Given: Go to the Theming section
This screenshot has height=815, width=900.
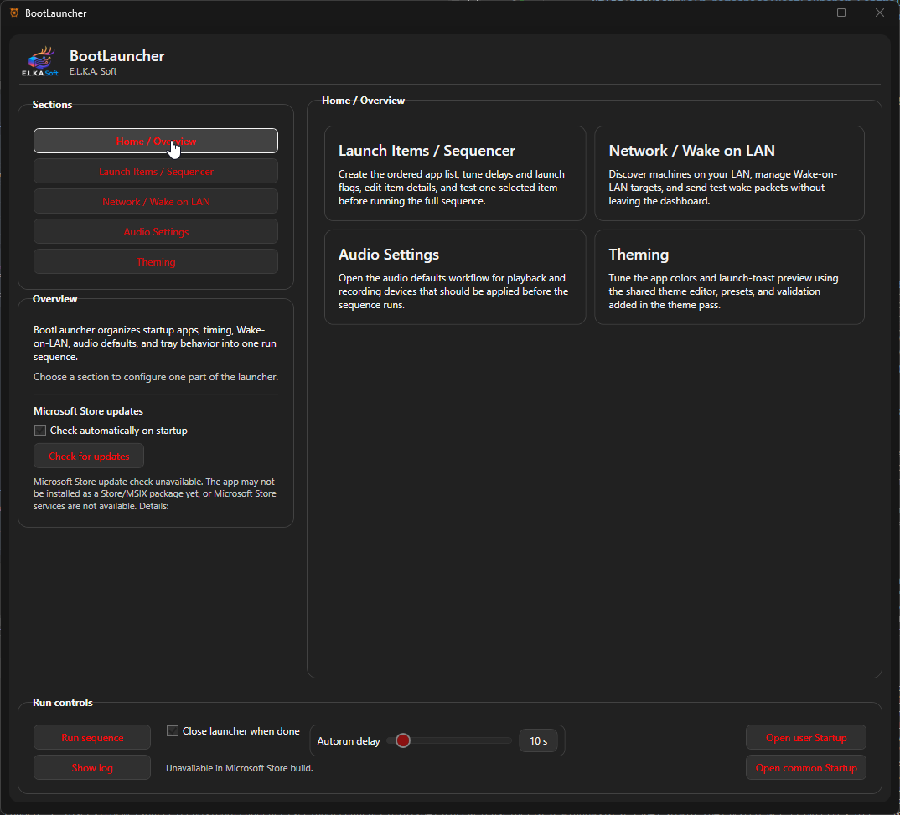Looking at the screenshot, I should tap(156, 261).
